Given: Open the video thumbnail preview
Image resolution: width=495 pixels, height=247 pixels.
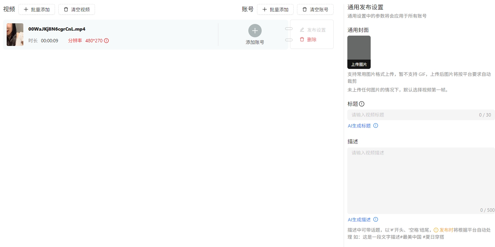Looking at the screenshot, I should pos(15,35).
